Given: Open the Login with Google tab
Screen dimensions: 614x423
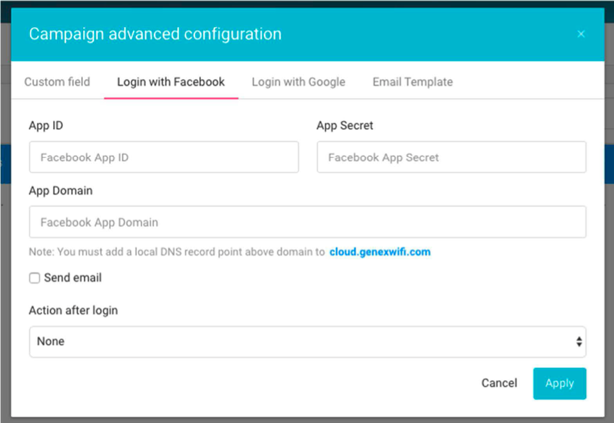Looking at the screenshot, I should 298,82.
